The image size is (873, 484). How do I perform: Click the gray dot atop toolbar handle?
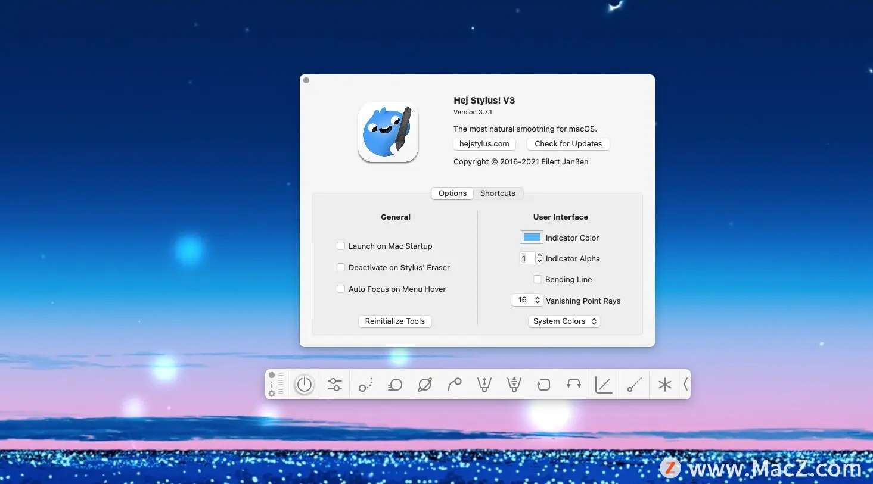(272, 376)
